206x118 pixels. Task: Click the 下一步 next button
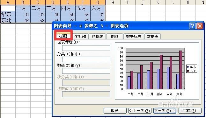165,111
